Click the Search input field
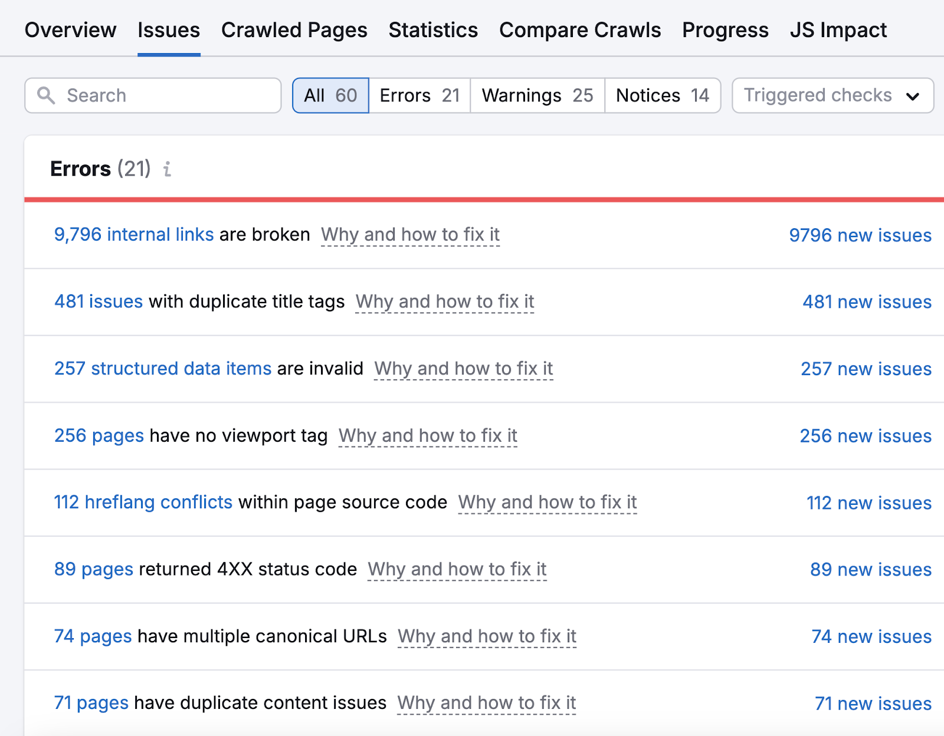This screenshot has width=944, height=736. [153, 95]
